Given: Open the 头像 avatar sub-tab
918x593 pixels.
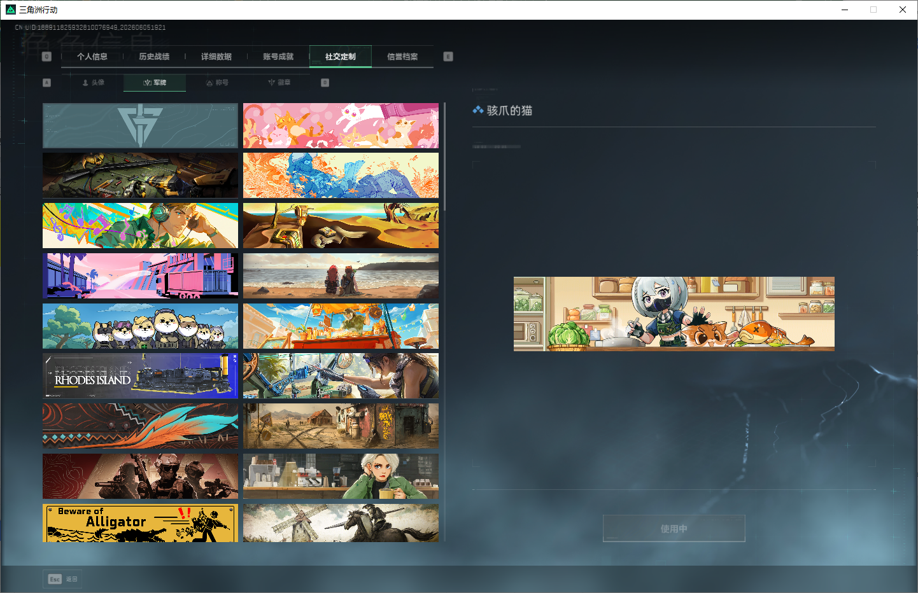Looking at the screenshot, I should 93,83.
